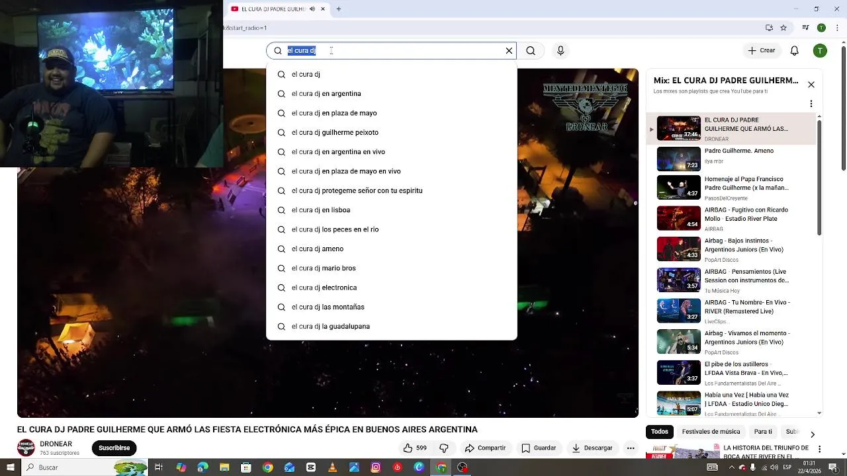Choose suggestion 'el cura dj en argentina en vivo'
Screen dimensions: 847x476
[391, 152]
